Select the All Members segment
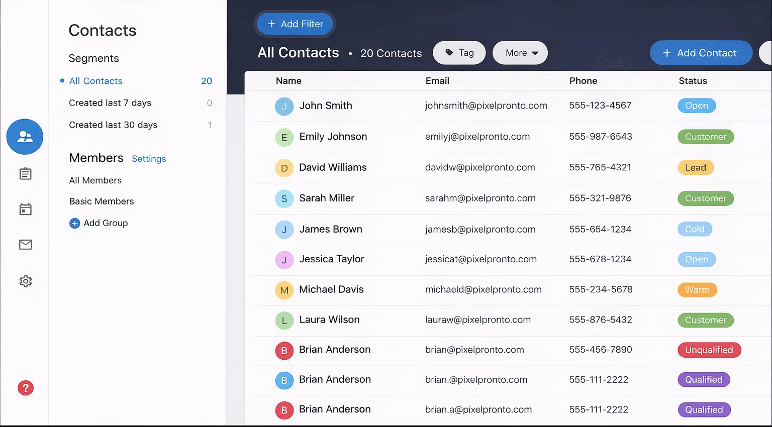The image size is (772, 427). 95,180
